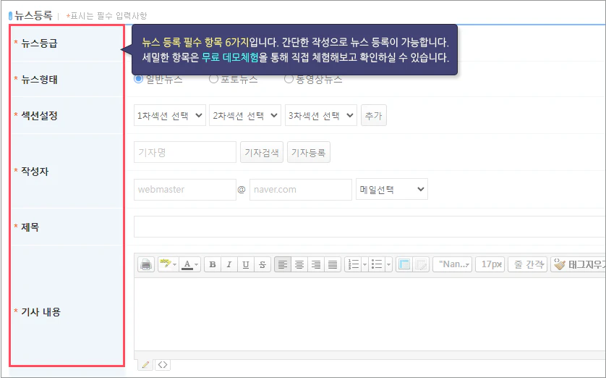
Task: Align text left
Action: (x=283, y=264)
